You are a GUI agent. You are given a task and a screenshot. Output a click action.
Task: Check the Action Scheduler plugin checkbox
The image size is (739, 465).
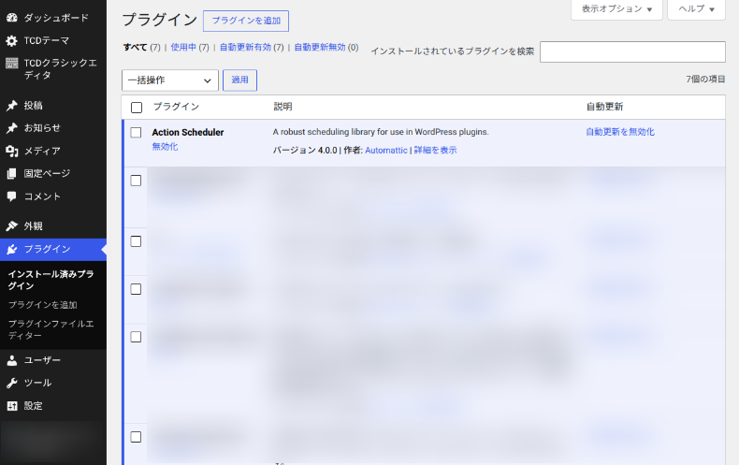click(136, 133)
